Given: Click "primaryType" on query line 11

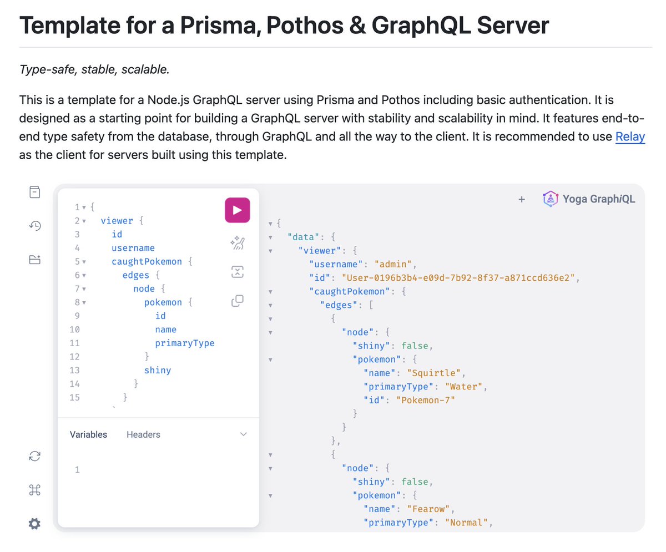Looking at the screenshot, I should coord(185,343).
